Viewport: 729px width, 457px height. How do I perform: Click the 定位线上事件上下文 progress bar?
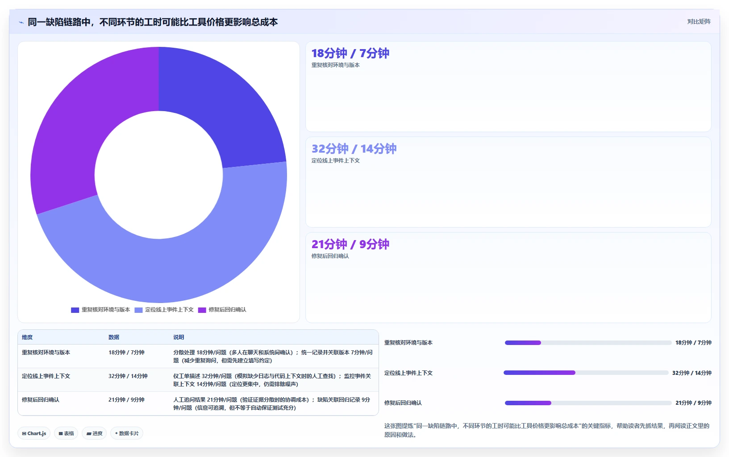[586, 373]
